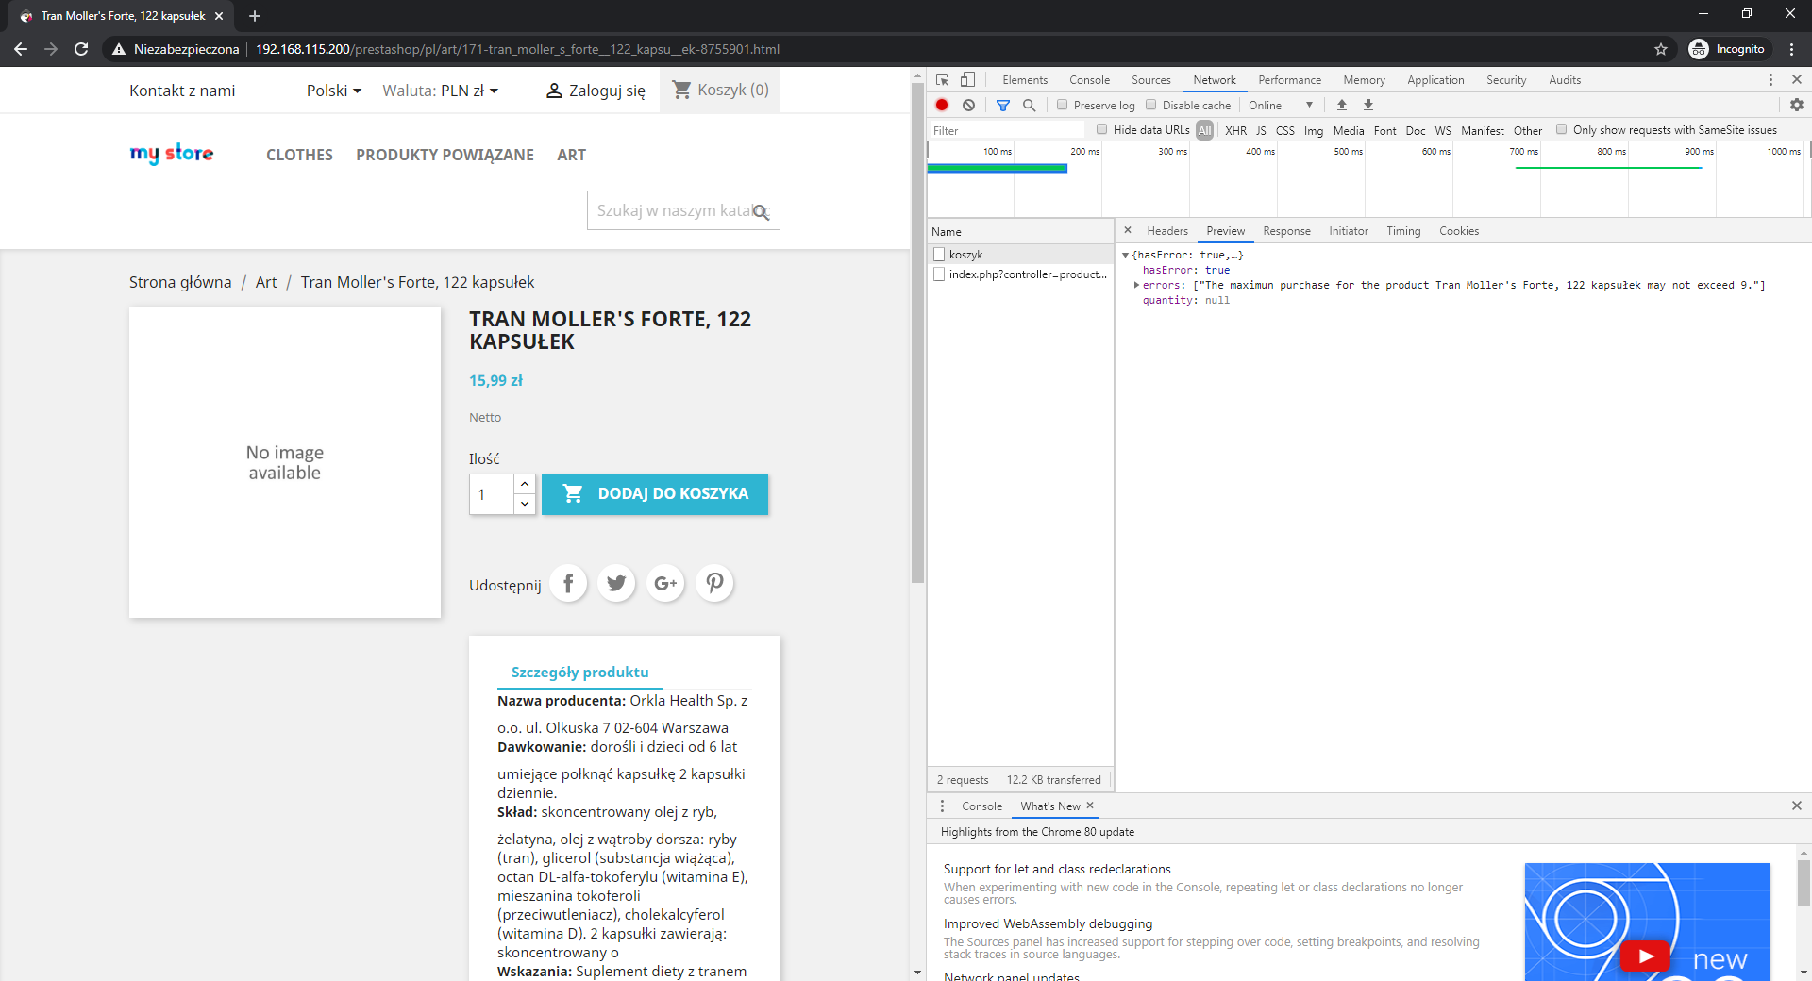
Task: Check the Hide data URLs option
Action: 1101,130
